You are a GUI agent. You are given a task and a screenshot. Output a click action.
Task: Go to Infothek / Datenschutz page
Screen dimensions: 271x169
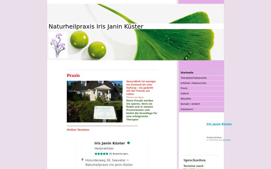coord(201,83)
